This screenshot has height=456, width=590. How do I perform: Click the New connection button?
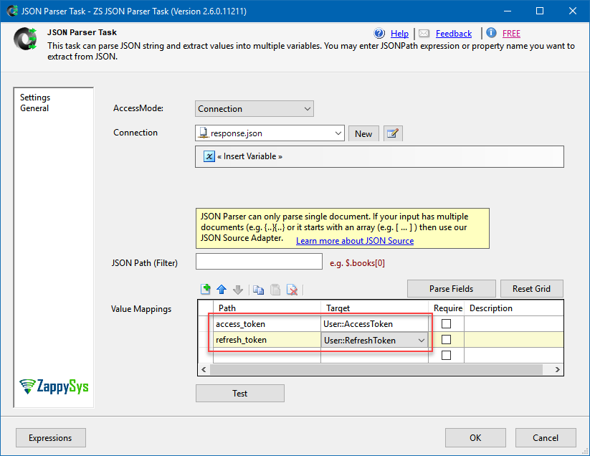click(363, 133)
